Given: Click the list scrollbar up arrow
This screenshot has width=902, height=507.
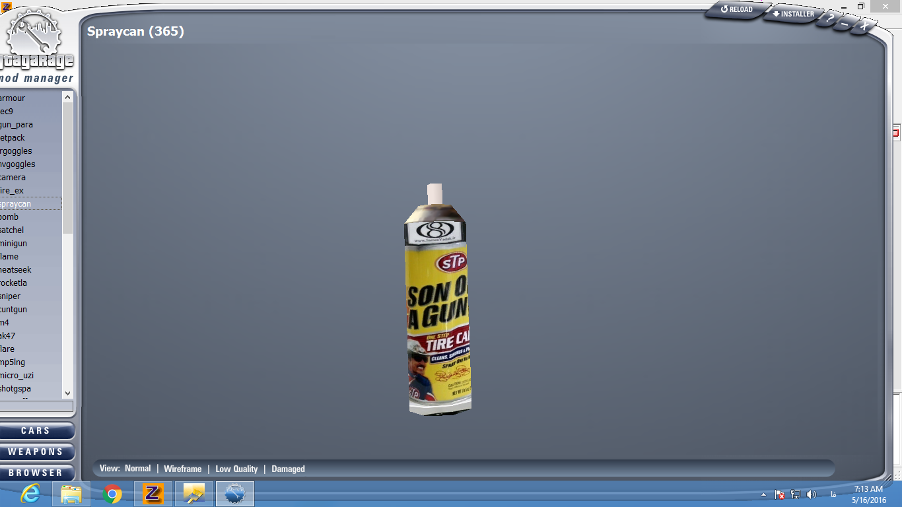Looking at the screenshot, I should 67,97.
